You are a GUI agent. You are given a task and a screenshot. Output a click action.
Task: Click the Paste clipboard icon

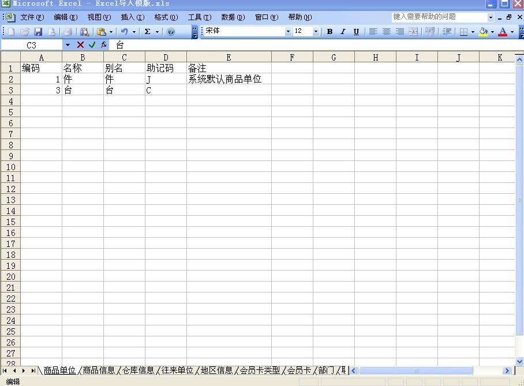tap(102, 32)
